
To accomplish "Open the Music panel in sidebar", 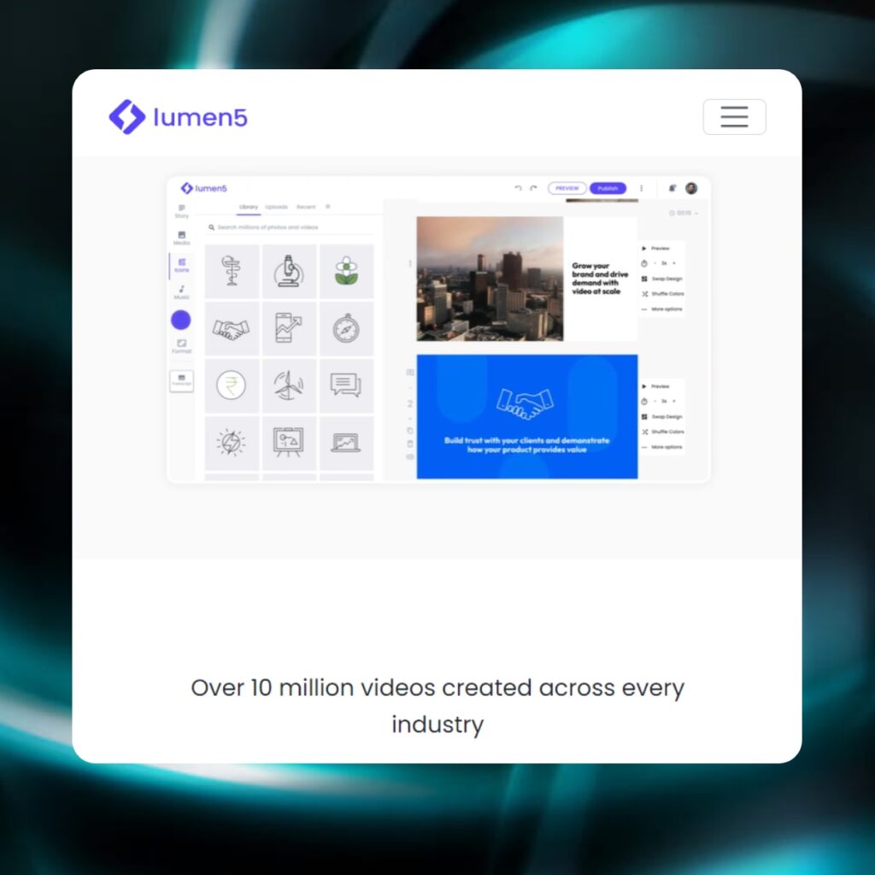I will [181, 292].
